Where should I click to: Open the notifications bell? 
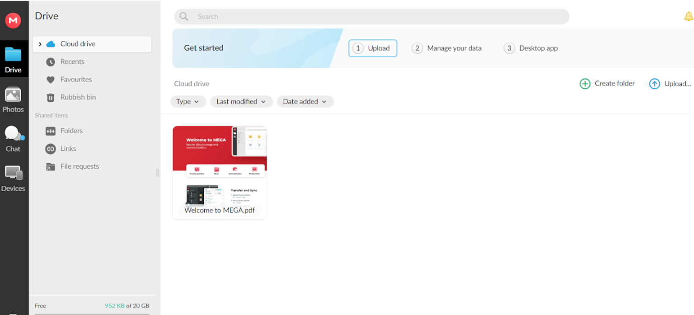(x=689, y=16)
